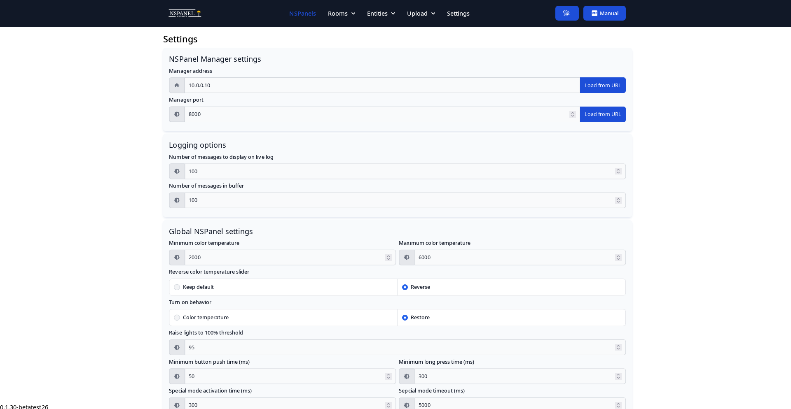The width and height of the screenshot is (791, 409).
Task: Click the icon beside Special mode activation time
Action: tap(177, 404)
